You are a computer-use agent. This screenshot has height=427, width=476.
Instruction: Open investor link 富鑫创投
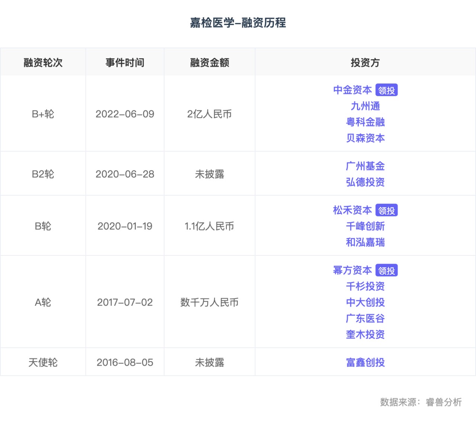(366, 362)
